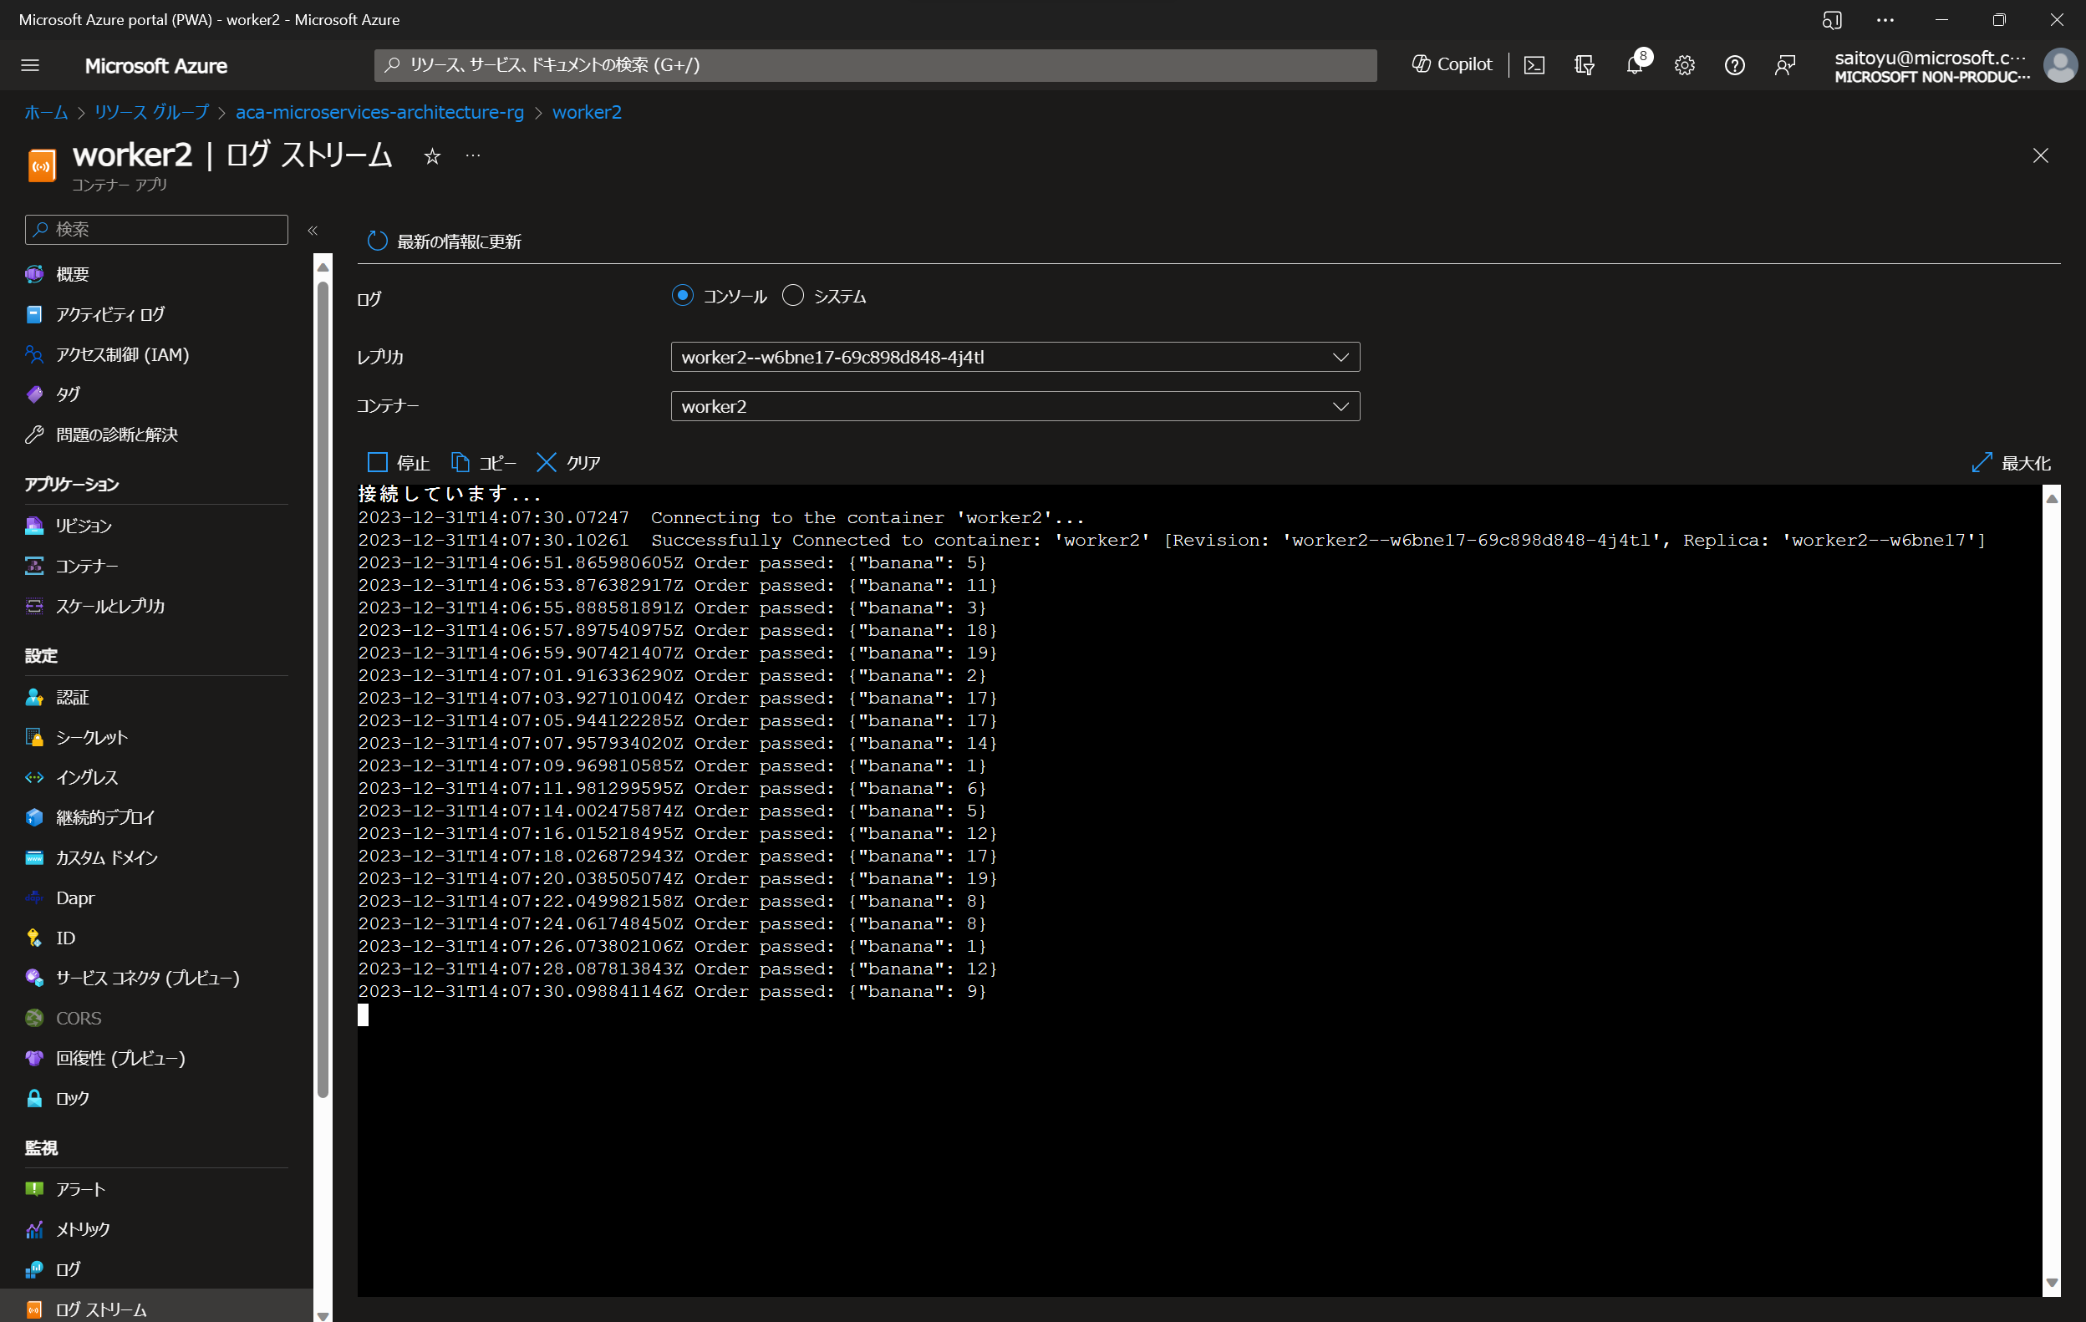Select the システム radio button
The height and width of the screenshot is (1322, 2086).
(x=792, y=296)
